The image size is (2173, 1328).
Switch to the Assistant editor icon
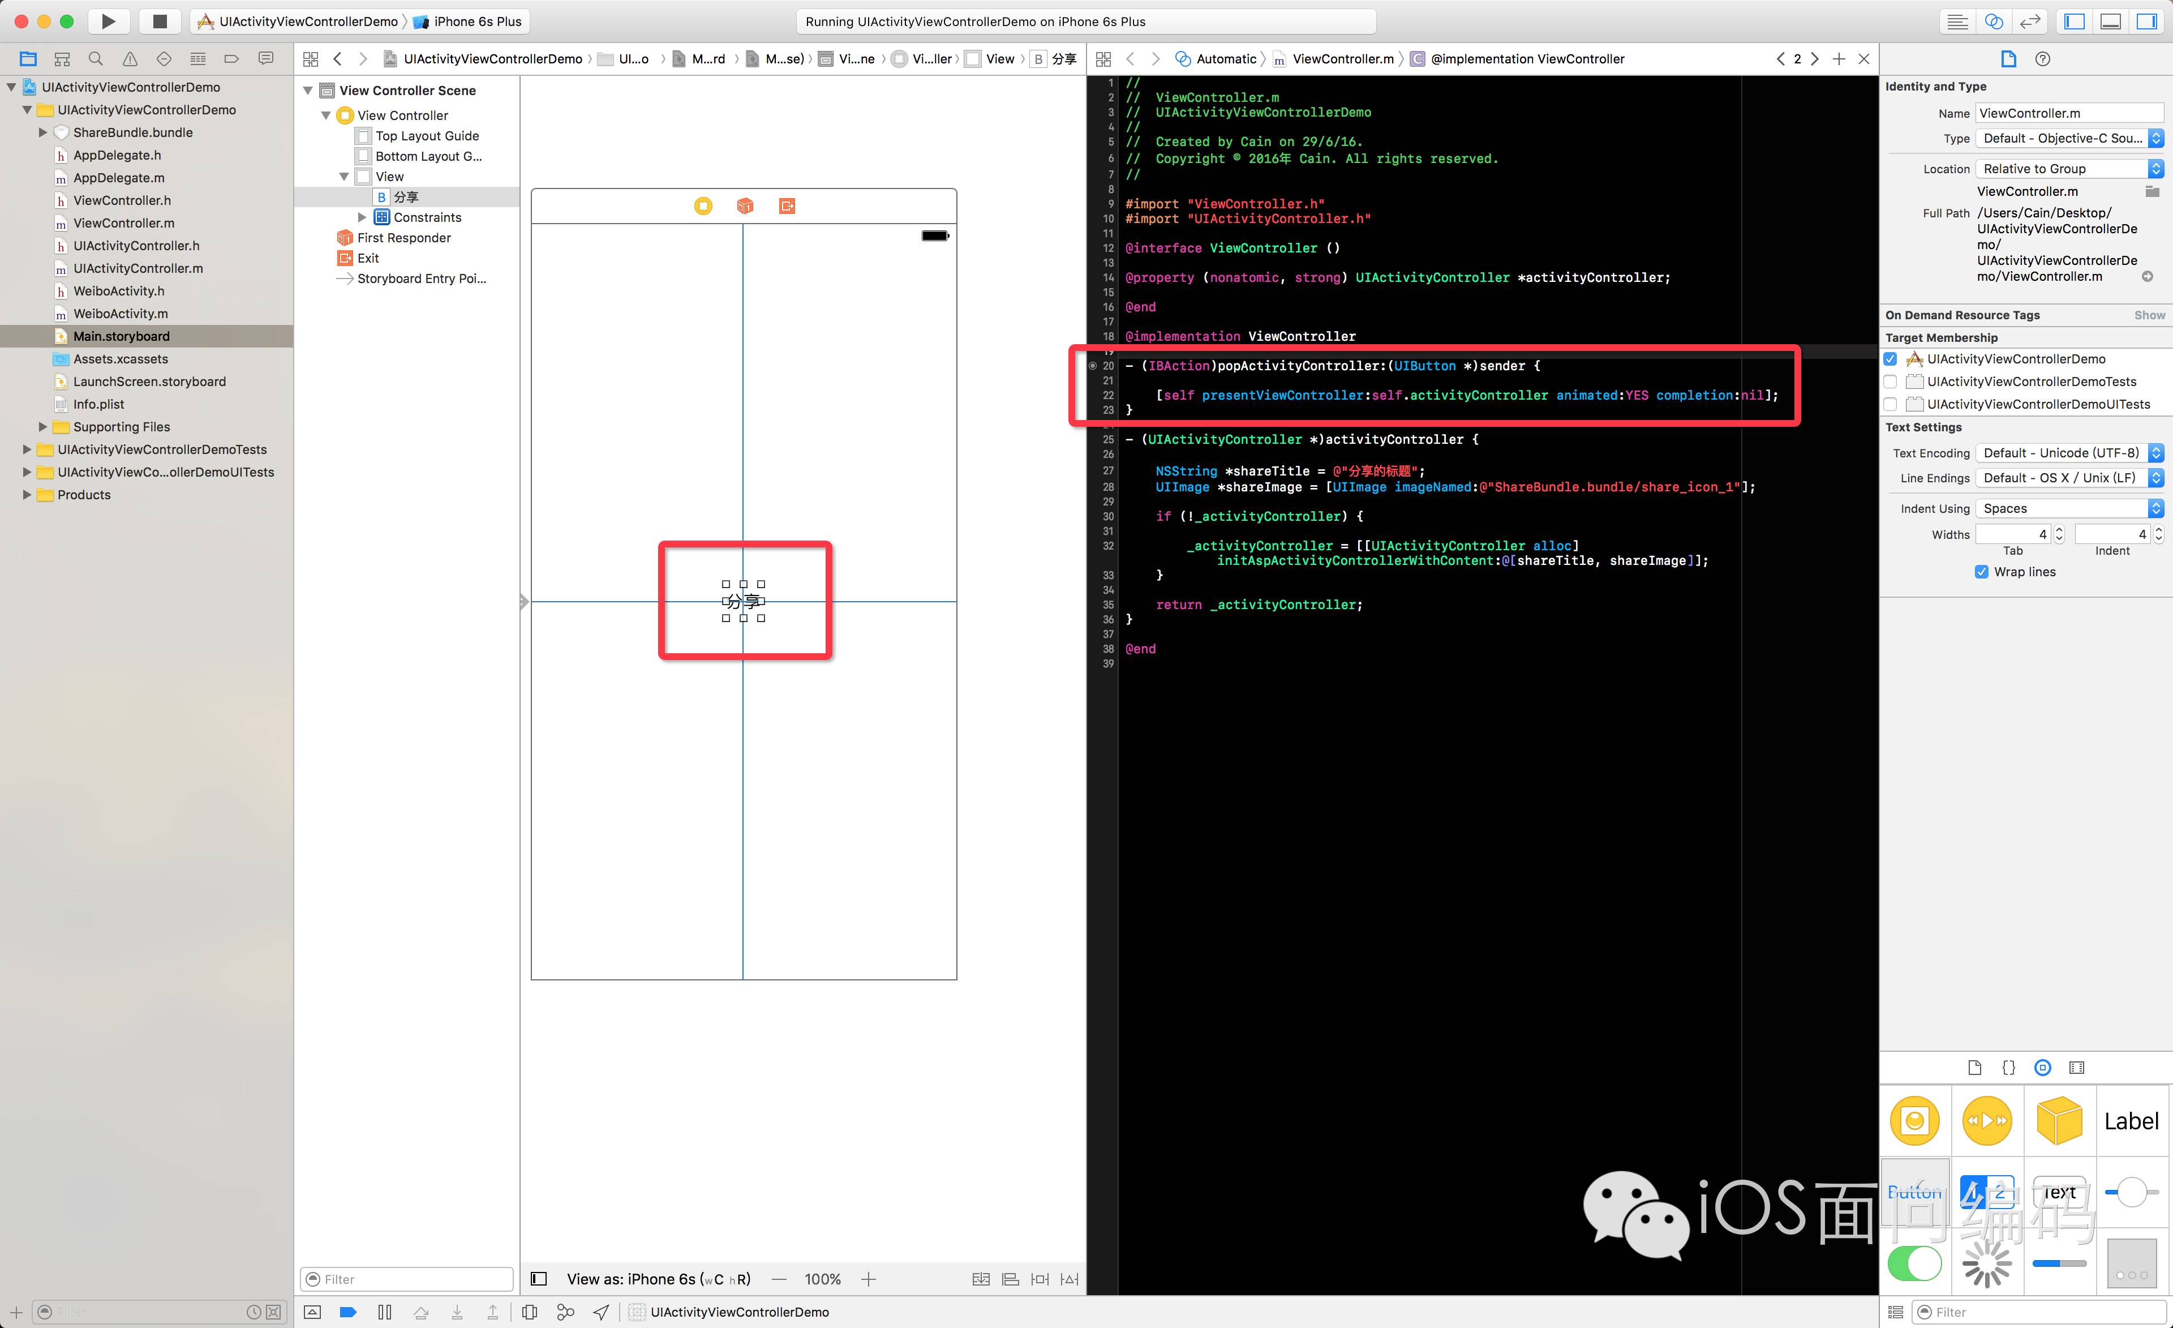(1993, 21)
